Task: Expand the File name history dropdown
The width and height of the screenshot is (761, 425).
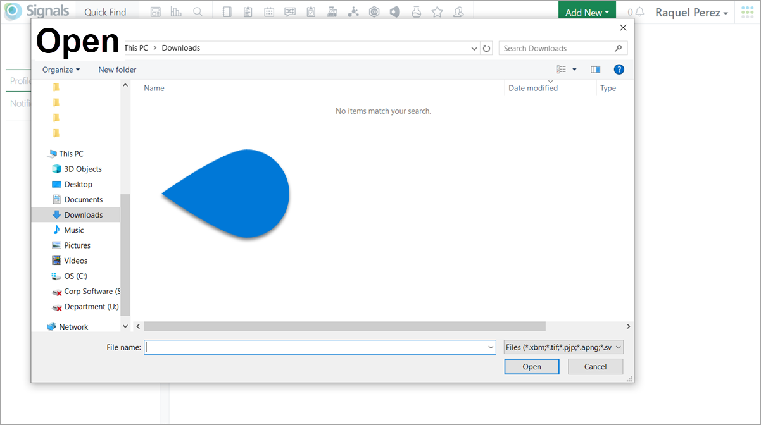Action: (491, 347)
